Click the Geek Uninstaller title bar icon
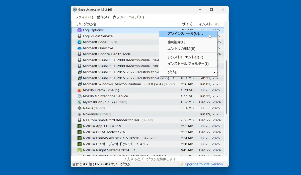 [x=75, y=10]
